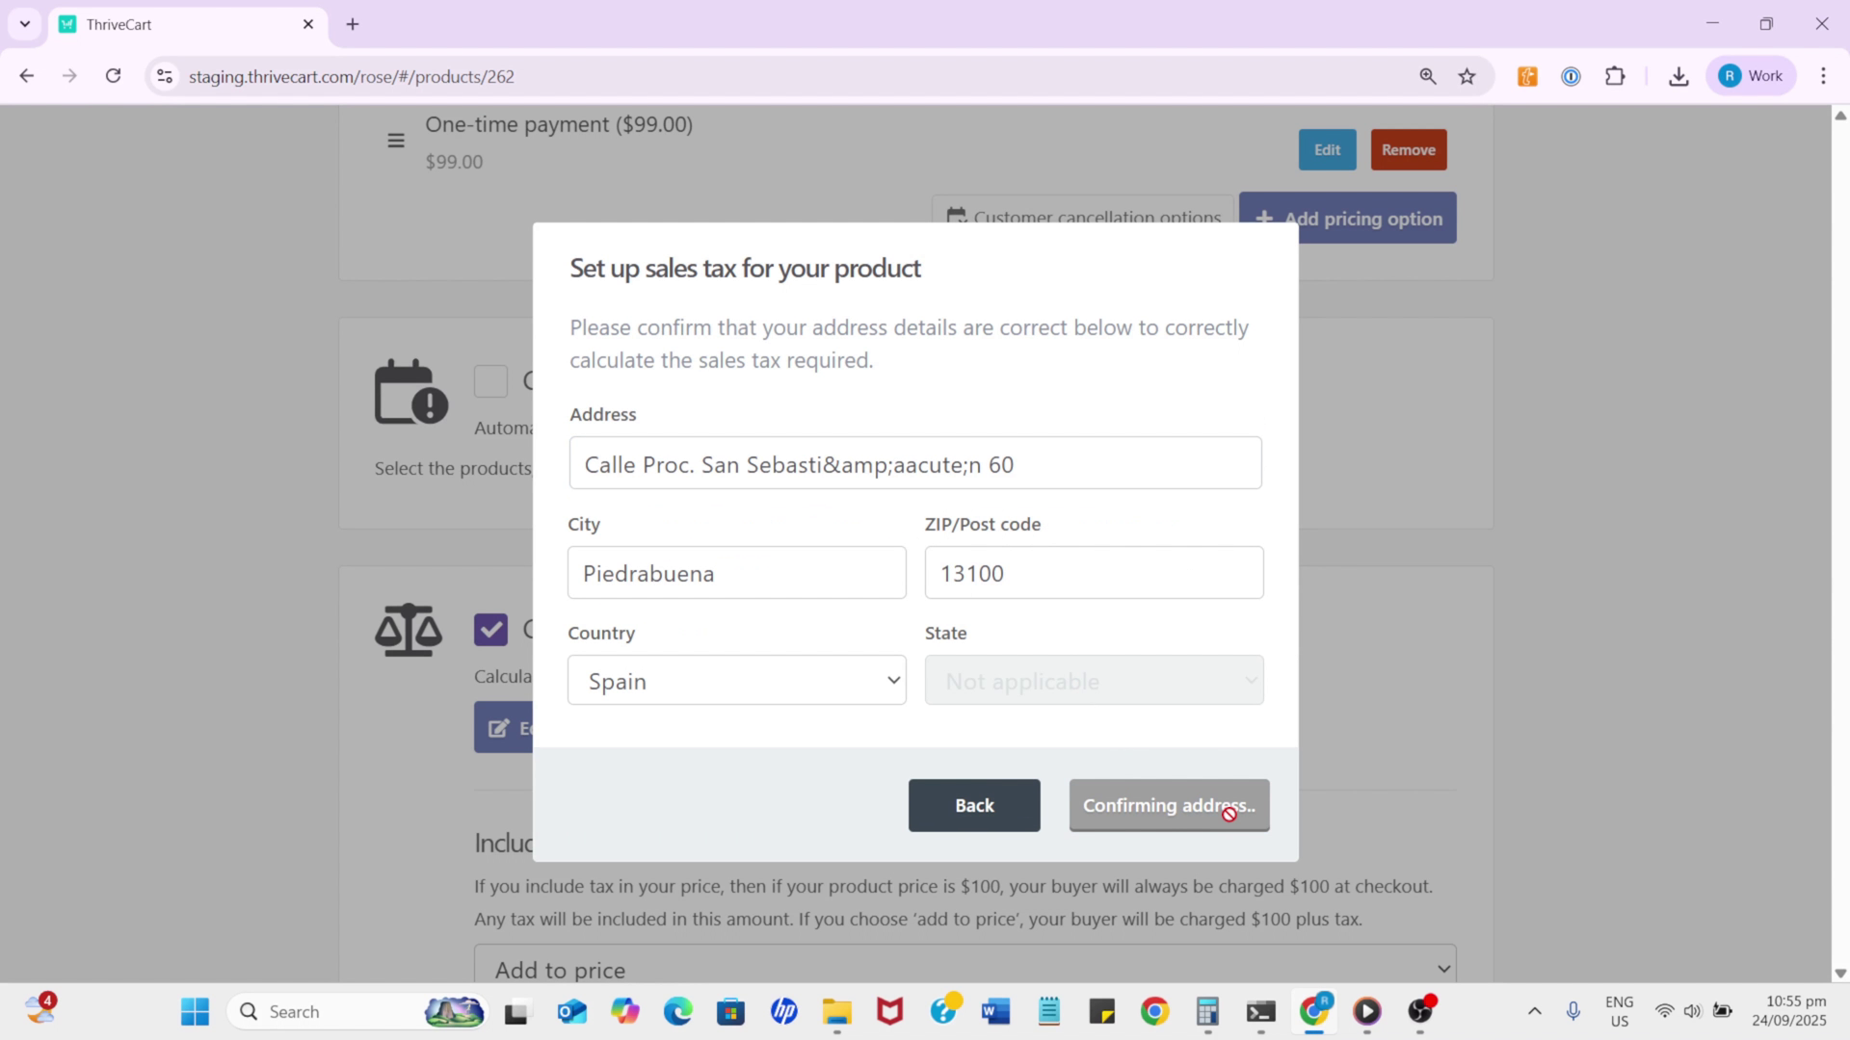This screenshot has height=1040, width=1850.
Task: Open the 1Password extension icon
Action: click(x=1571, y=76)
